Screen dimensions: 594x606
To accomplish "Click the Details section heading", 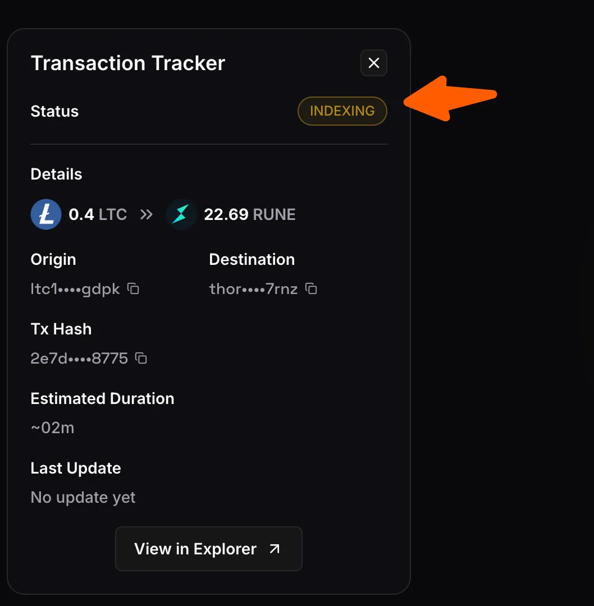I will (x=57, y=175).
